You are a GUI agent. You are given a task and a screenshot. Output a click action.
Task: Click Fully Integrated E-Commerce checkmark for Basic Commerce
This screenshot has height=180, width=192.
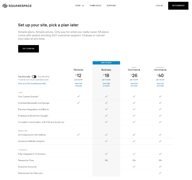point(134,154)
